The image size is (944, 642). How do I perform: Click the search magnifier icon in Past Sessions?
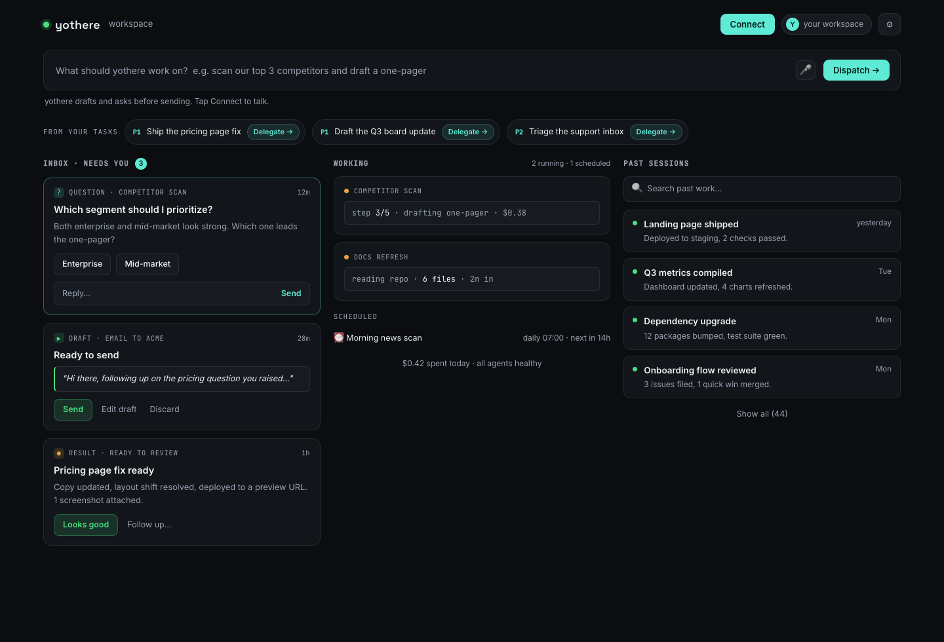tap(637, 188)
